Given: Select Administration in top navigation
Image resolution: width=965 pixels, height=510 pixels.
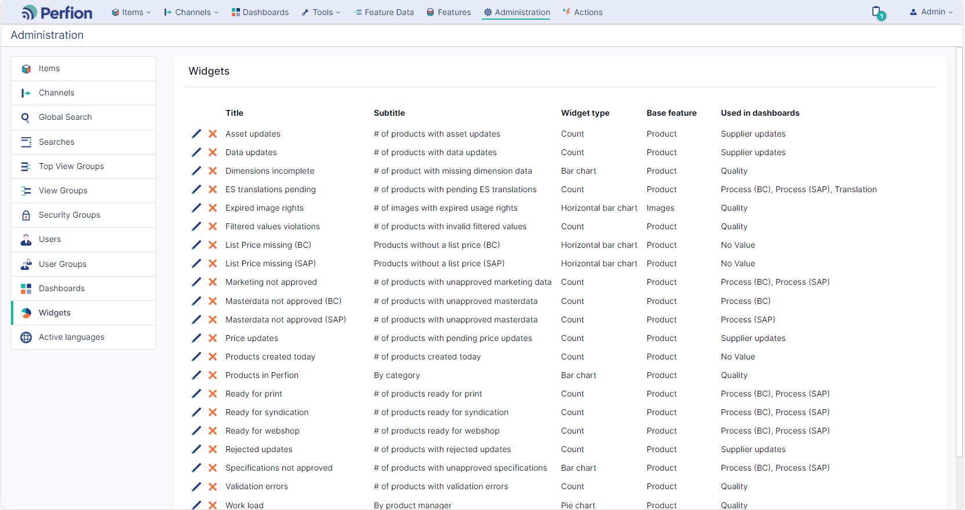Looking at the screenshot, I should 516,12.
